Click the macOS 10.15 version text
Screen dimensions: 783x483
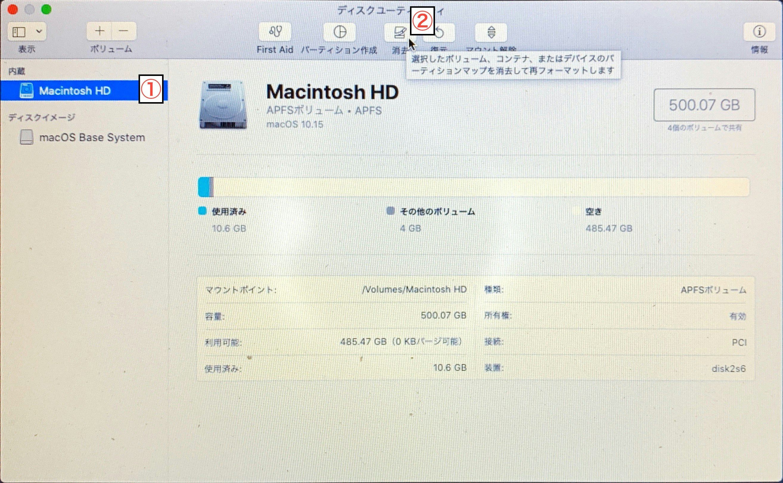pos(295,124)
